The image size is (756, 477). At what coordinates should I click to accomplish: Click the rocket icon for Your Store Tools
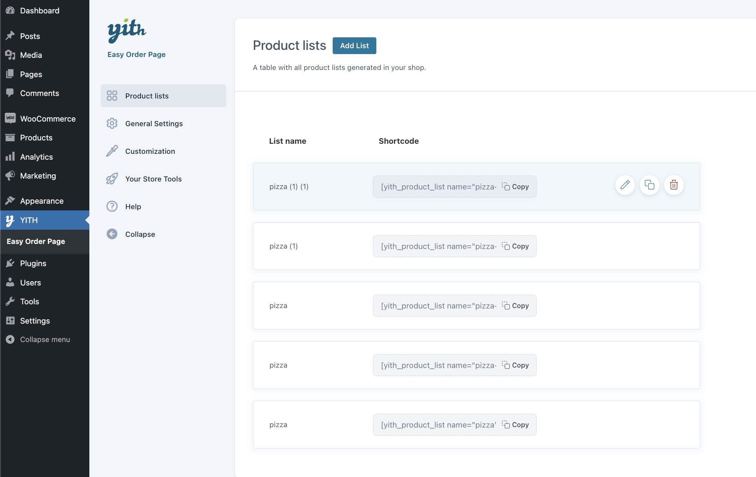click(x=112, y=179)
